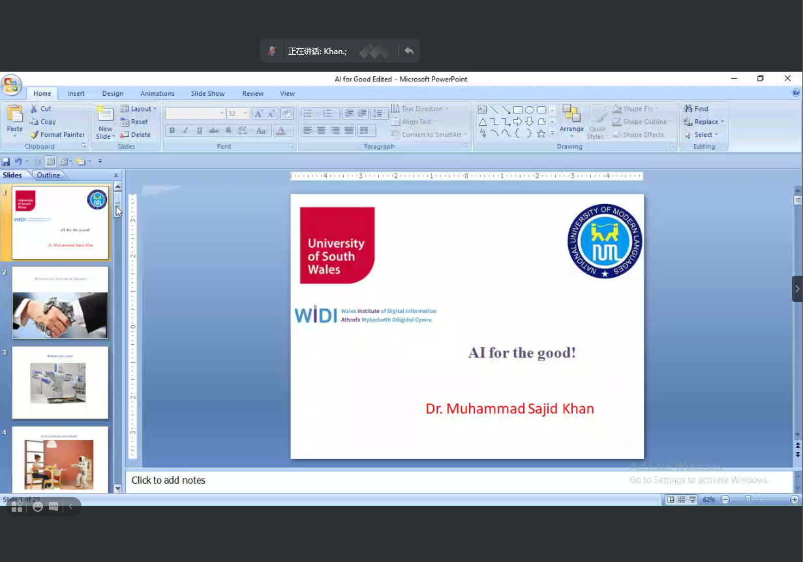The width and height of the screenshot is (803, 562).
Task: Open the Microsoft Office round button
Action: tap(10, 85)
